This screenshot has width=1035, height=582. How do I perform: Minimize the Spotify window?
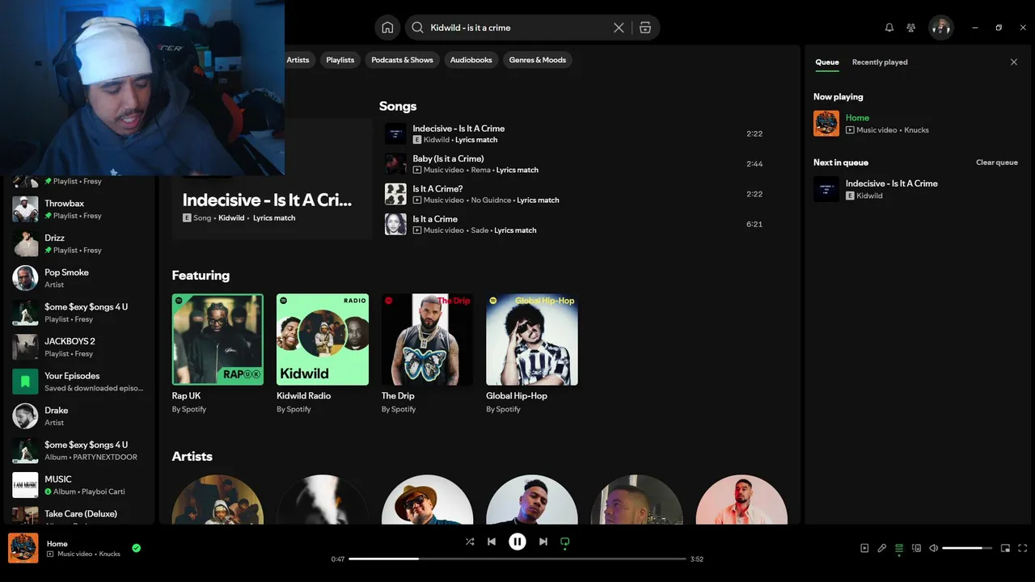click(975, 27)
